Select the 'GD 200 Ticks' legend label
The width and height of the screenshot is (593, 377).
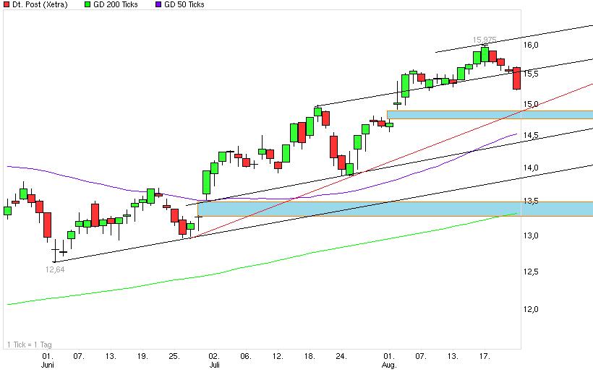[116, 4]
